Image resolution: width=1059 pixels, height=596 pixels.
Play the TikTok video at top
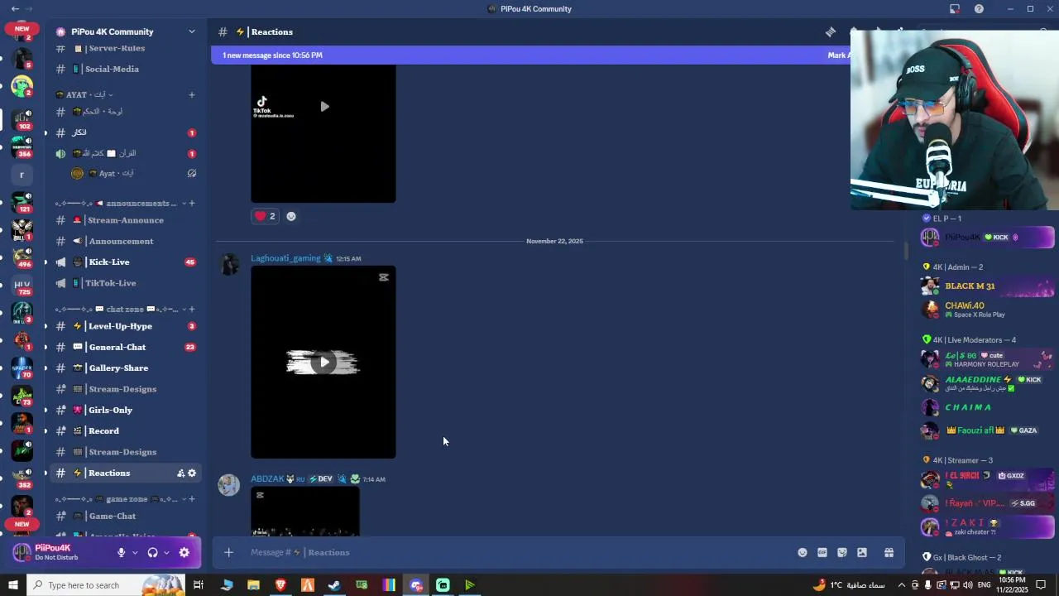click(323, 106)
